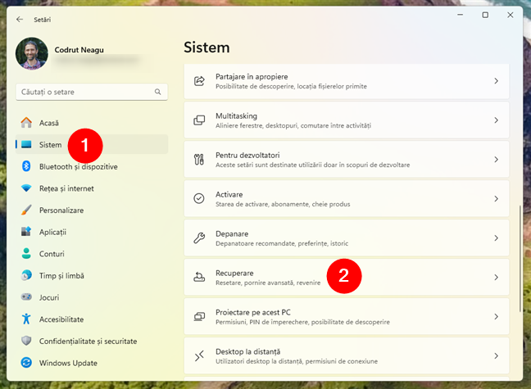Click the Conturi person icon

[x=26, y=254]
